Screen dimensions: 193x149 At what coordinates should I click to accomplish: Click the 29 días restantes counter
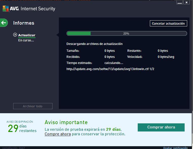click(22, 128)
